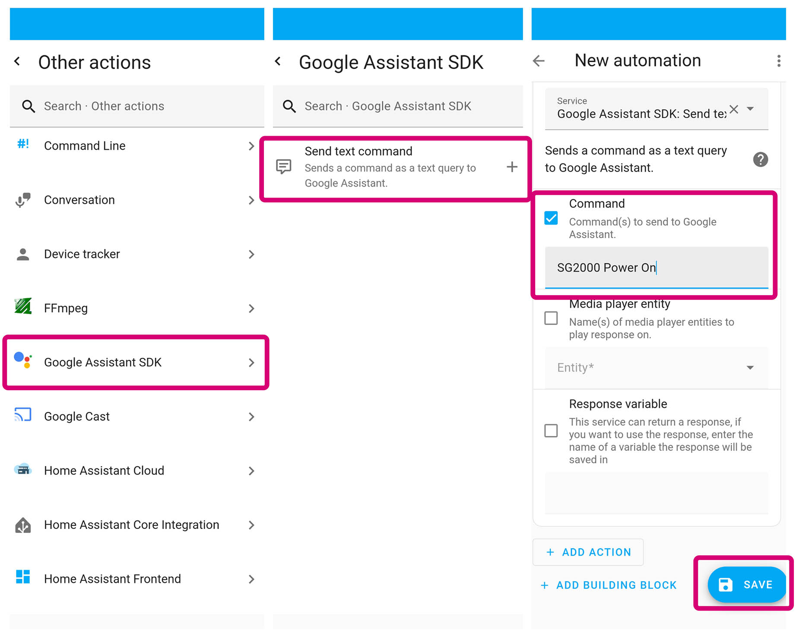Open the help question mark for the service

coord(761,159)
